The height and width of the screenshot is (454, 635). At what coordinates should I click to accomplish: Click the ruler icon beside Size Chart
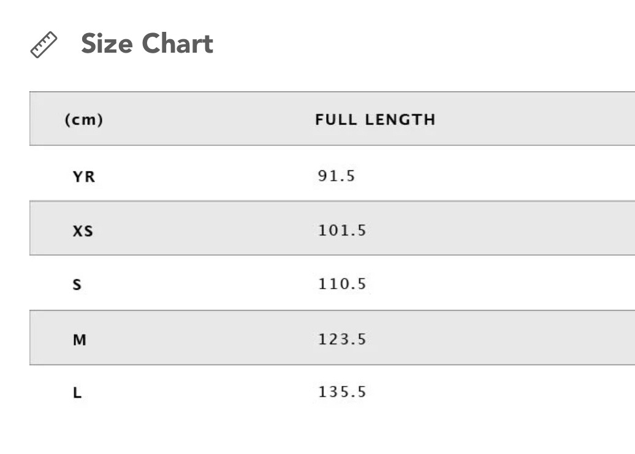(x=44, y=45)
